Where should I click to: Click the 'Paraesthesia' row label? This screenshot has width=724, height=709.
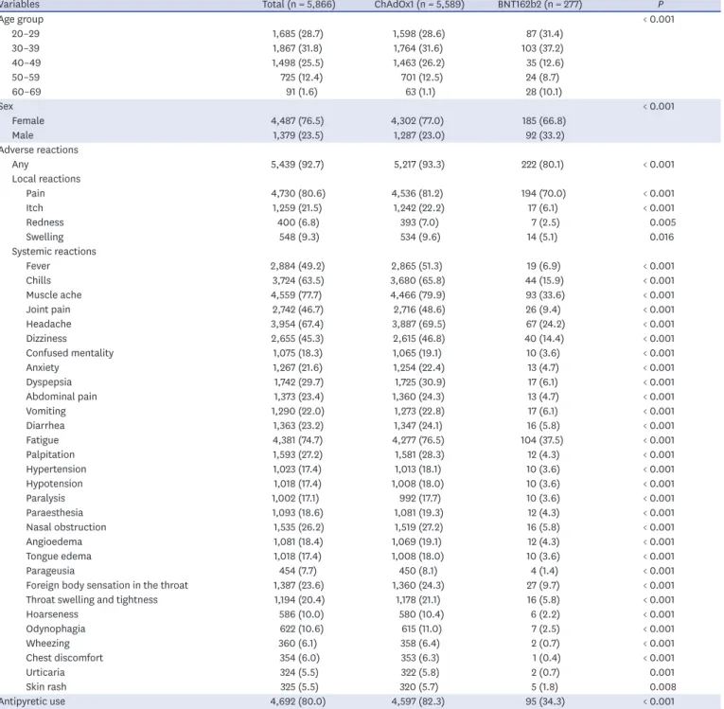coord(55,513)
